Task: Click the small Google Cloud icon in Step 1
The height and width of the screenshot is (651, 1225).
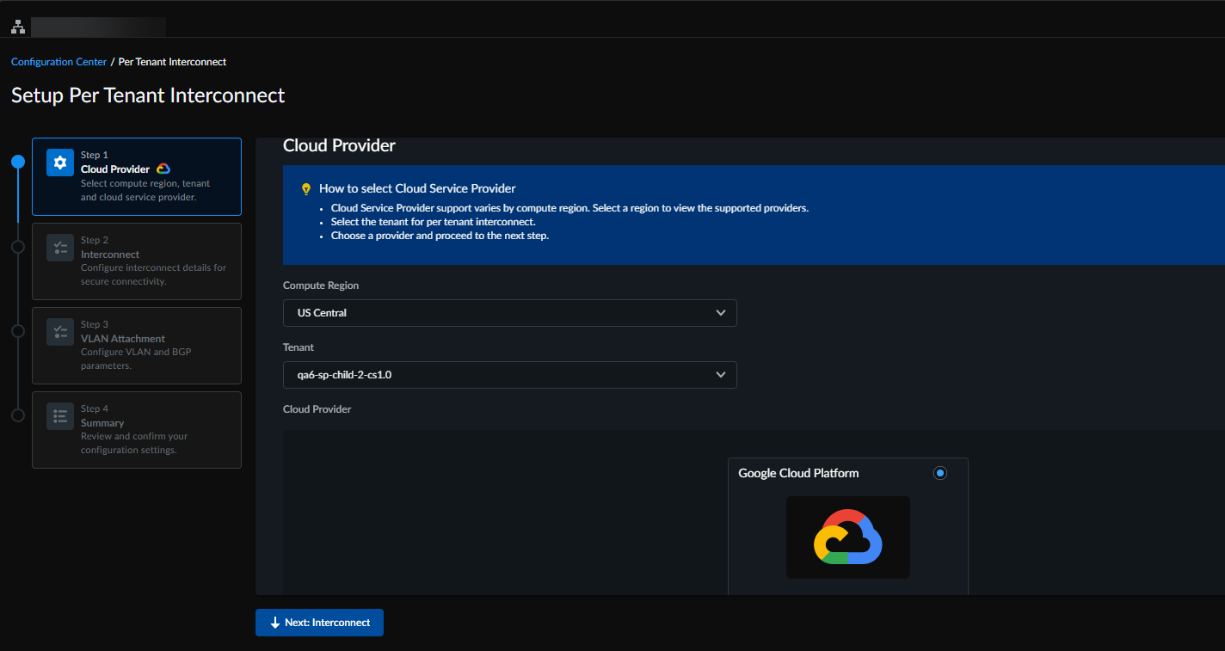Action: (x=163, y=169)
